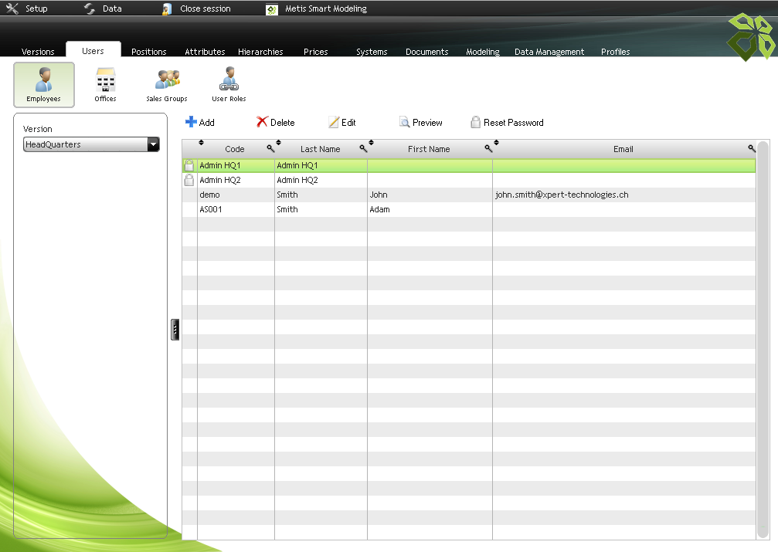Click the blue plus Add icon
778x552 pixels.
[192, 122]
